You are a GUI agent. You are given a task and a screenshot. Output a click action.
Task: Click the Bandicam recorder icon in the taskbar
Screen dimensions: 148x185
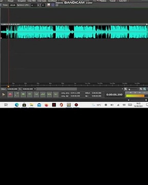(x=76, y=105)
